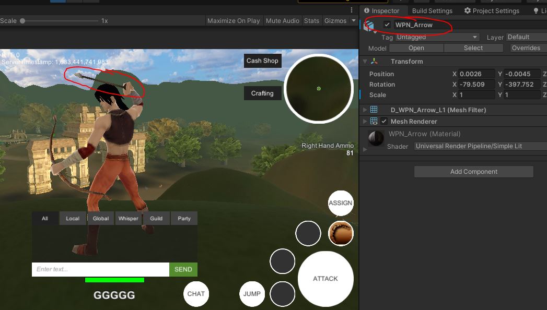The width and height of the screenshot is (547, 310).
Task: Click the Mesh Filter grid icon
Action: (x=374, y=110)
